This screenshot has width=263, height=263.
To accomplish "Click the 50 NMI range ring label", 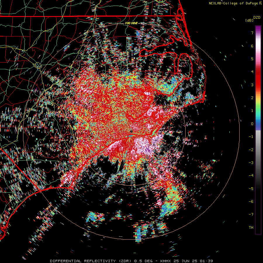I will tap(131, 77).
